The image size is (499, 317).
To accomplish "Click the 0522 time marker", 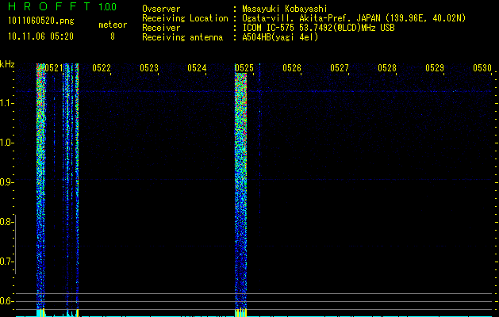I will coord(102,68).
